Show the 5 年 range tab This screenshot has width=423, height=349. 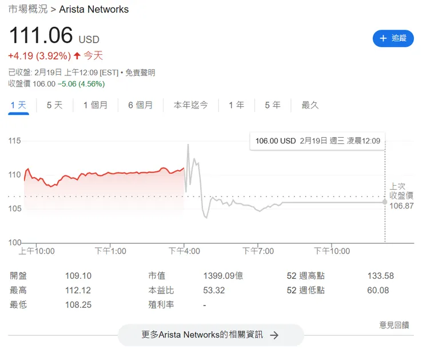pos(273,105)
